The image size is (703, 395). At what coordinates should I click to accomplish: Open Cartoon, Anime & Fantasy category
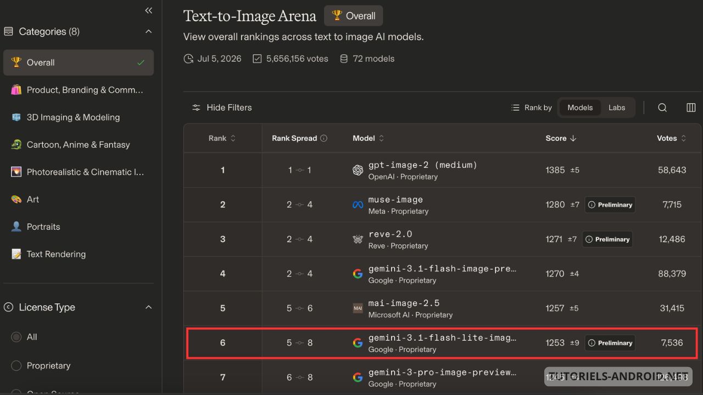[79, 145]
